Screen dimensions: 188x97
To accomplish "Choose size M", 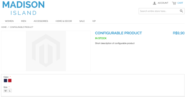I will click(x=6, y=91).
